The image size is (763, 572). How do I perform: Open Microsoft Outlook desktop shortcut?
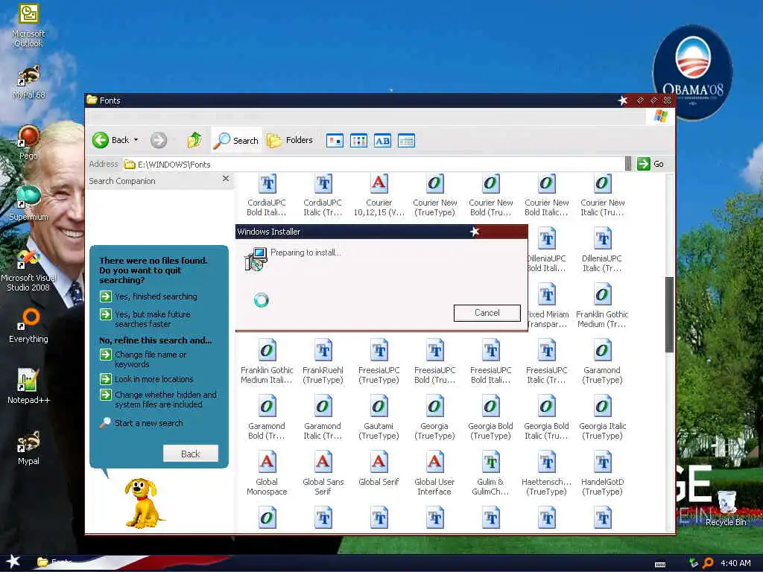(x=28, y=25)
